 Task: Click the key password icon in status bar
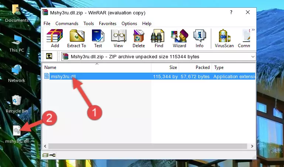click(52, 155)
